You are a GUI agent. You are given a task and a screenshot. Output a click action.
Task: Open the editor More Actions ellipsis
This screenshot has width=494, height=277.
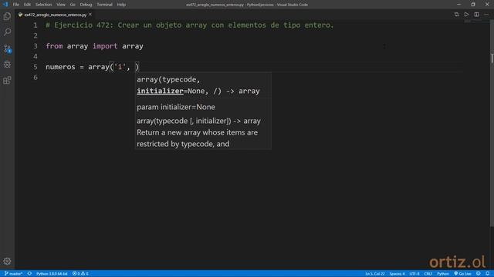click(x=486, y=15)
